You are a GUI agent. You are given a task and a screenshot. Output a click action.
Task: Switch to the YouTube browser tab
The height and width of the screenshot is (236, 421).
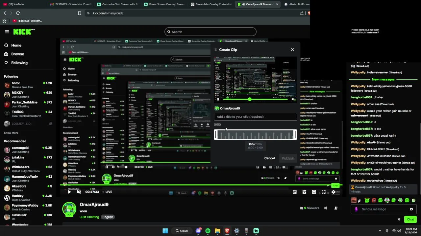[23, 4]
